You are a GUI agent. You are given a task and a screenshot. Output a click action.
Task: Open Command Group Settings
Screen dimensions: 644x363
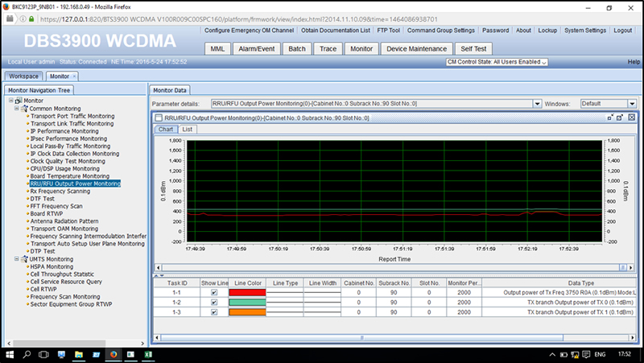(x=441, y=31)
